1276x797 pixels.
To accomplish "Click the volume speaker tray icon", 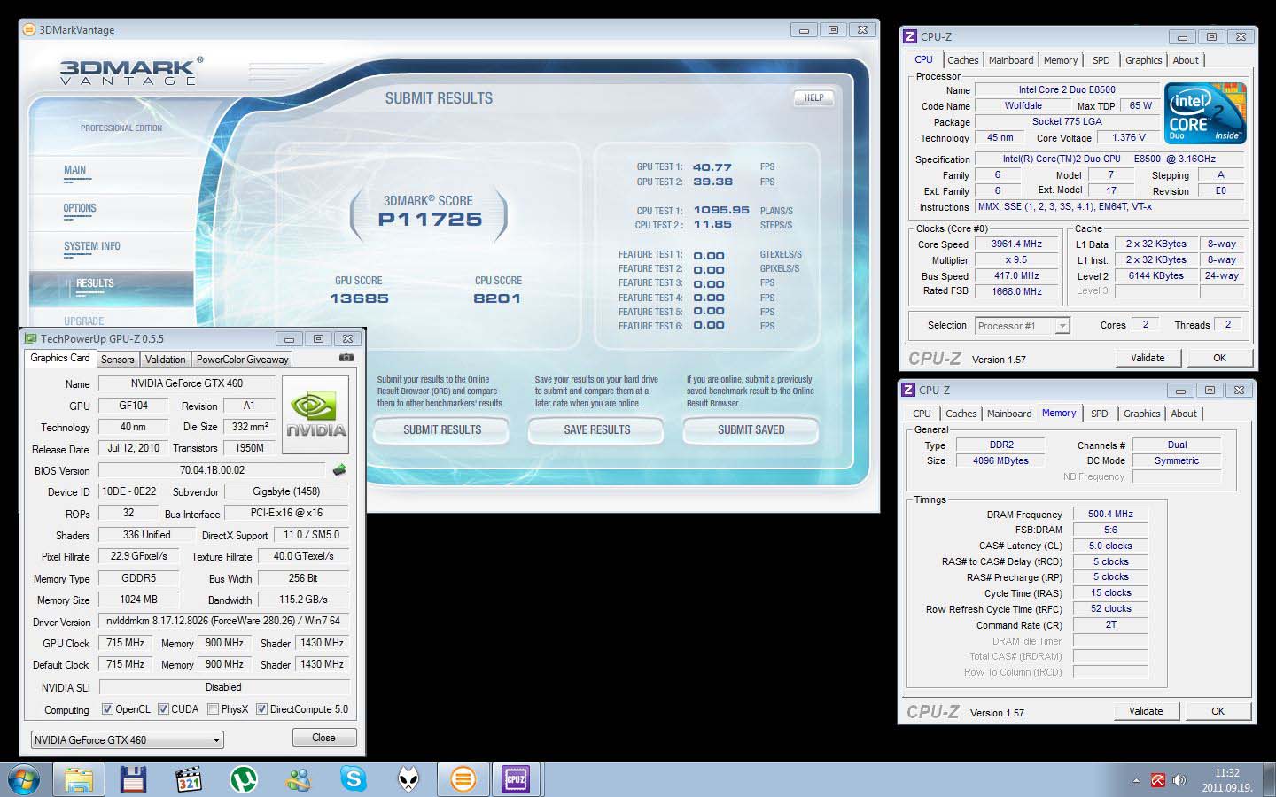I will pyautogui.click(x=1179, y=780).
